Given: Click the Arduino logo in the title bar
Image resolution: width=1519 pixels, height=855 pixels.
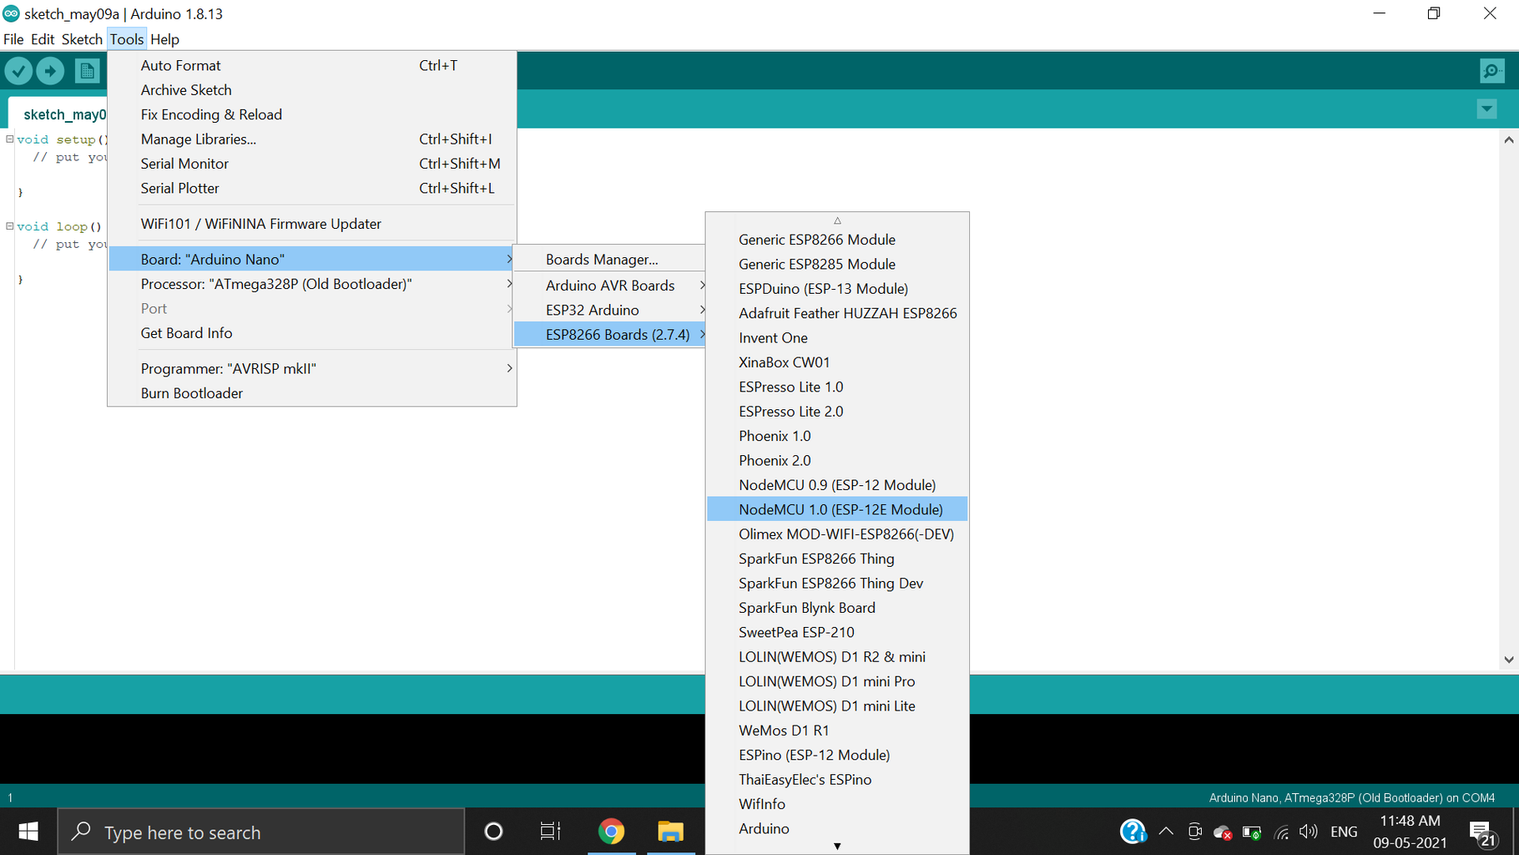Looking at the screenshot, I should [x=11, y=13].
